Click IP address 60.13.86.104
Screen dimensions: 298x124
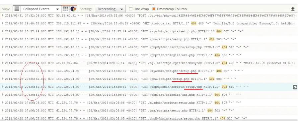(67, 63)
